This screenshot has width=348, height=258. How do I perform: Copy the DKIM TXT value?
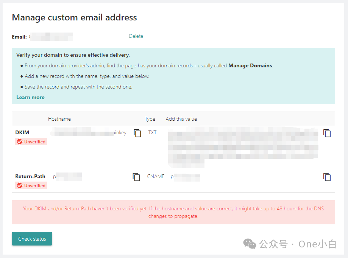coord(327,133)
